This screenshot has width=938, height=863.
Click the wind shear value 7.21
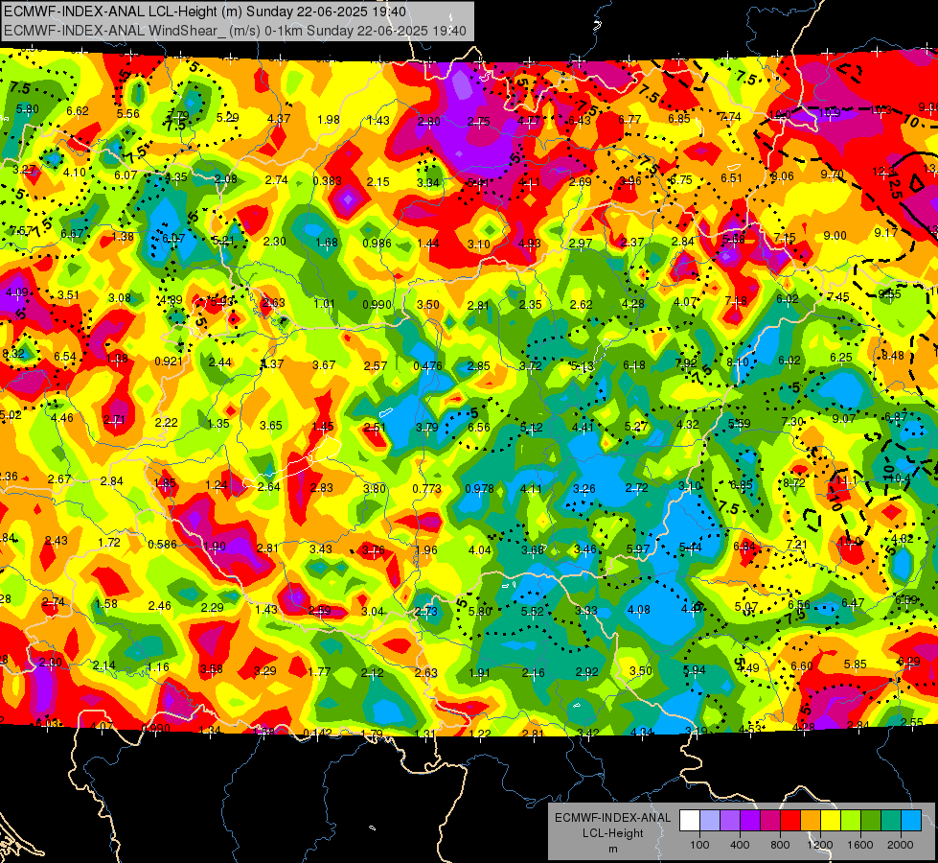pos(797,545)
